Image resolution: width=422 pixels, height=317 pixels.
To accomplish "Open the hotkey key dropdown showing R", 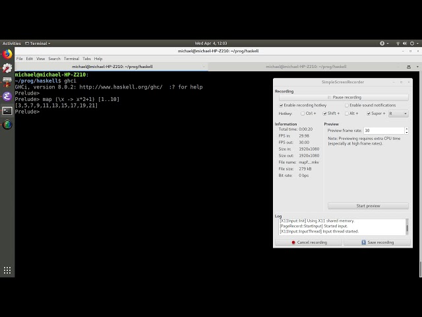I will 398,114.
